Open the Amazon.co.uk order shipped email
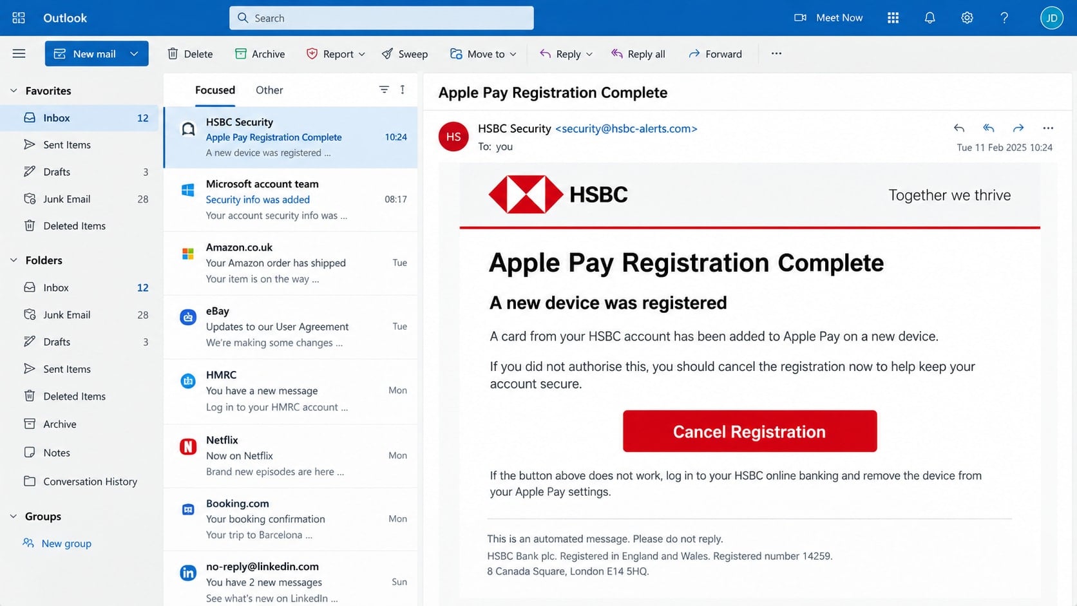The image size is (1077, 606). (291, 263)
